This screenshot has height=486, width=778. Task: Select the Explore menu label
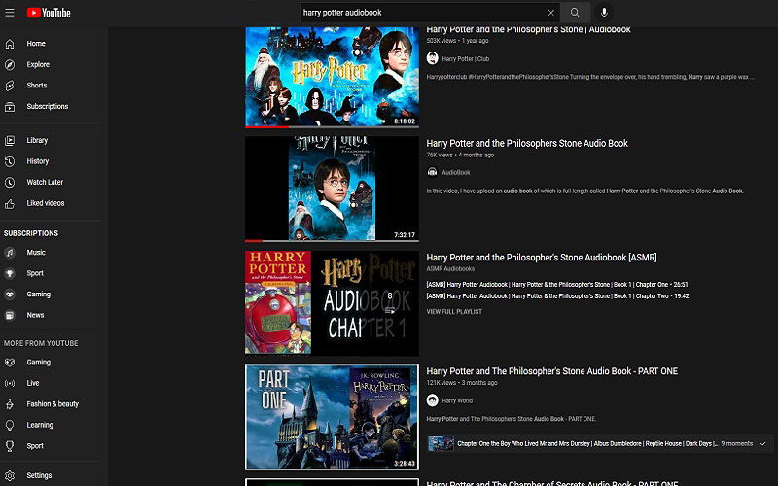coord(38,64)
